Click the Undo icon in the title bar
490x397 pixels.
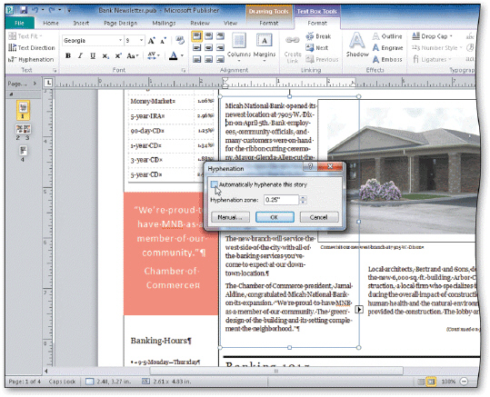[35, 10]
